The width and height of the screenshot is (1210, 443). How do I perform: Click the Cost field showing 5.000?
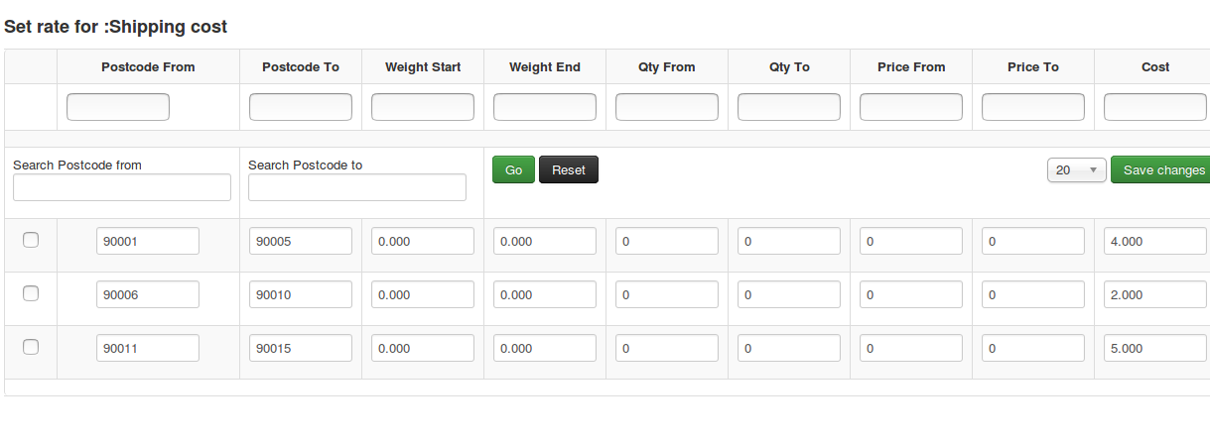coord(1155,348)
